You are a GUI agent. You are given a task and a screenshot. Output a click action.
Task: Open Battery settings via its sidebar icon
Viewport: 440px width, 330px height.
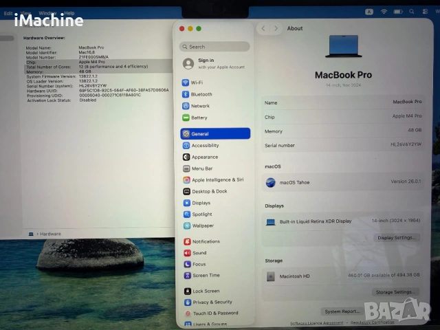coord(186,118)
